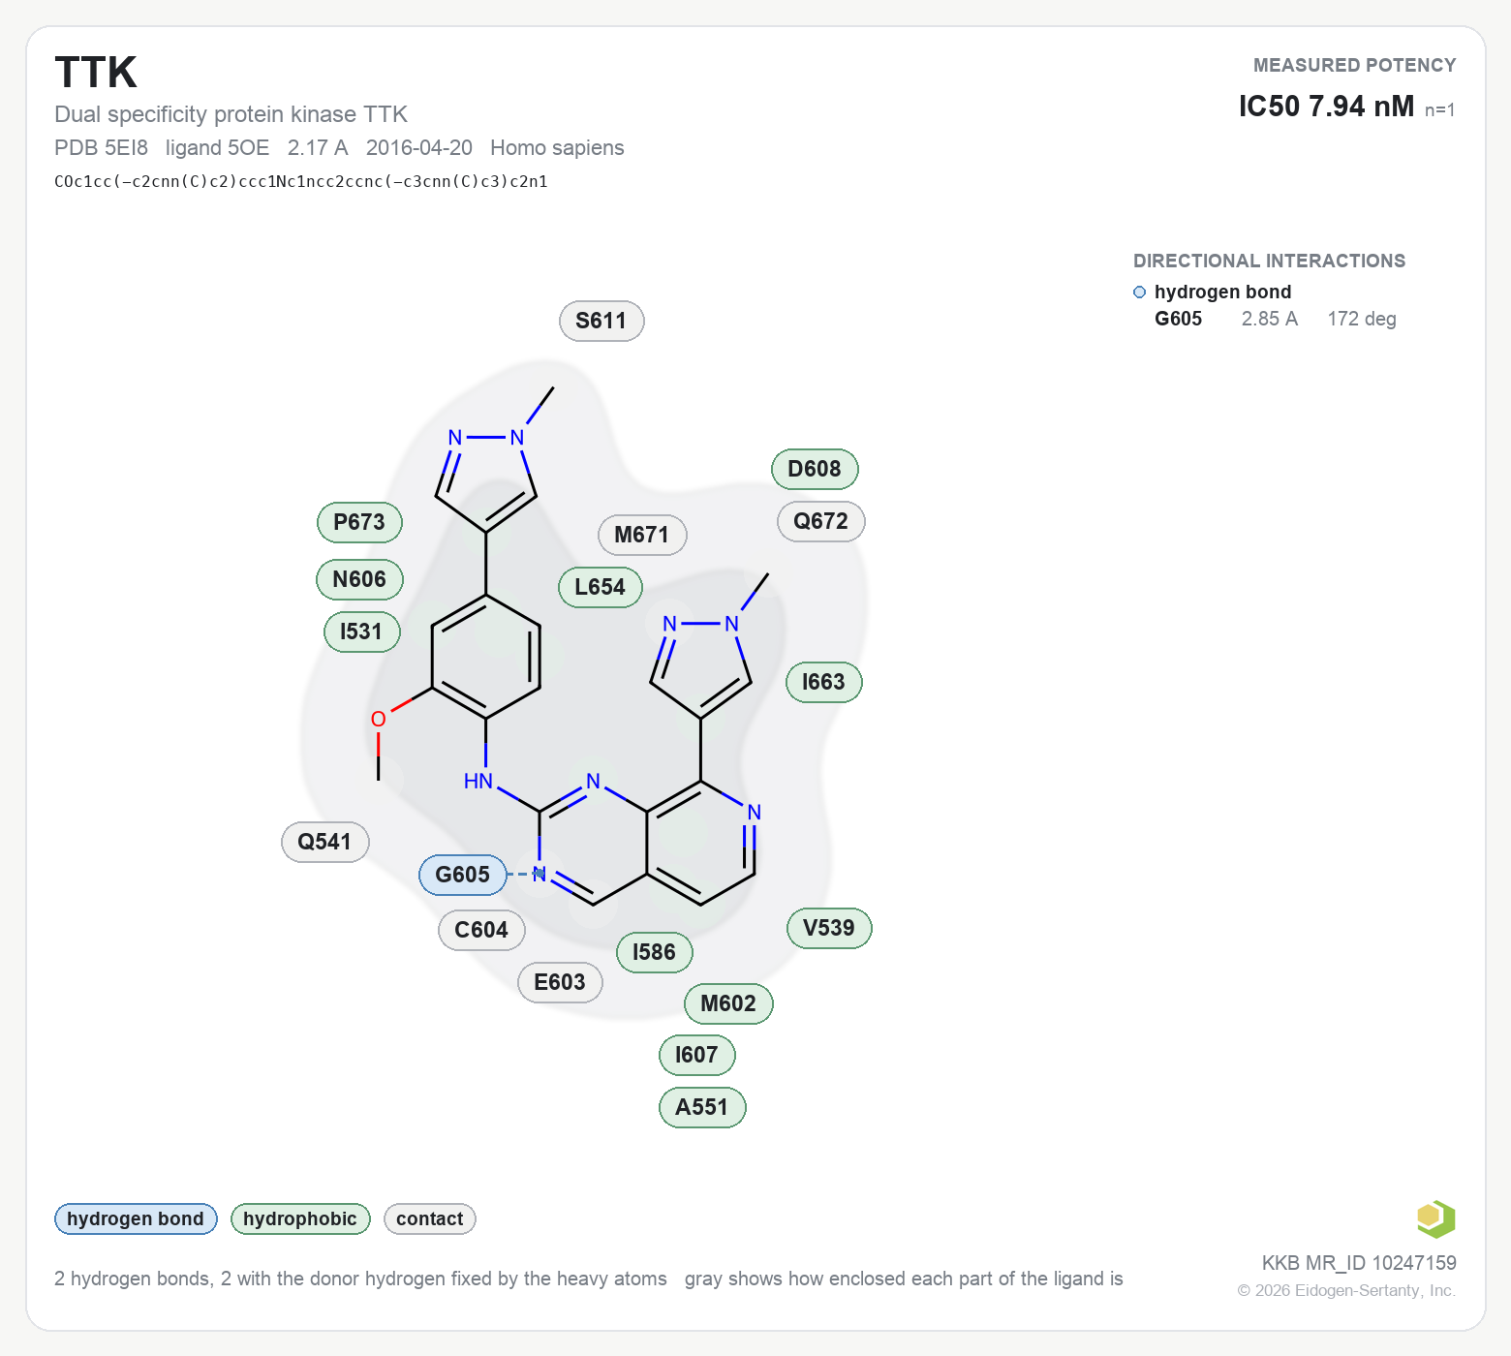The width and height of the screenshot is (1511, 1356).
Task: Click the green hexagon logo icon
Action: point(1435,1218)
